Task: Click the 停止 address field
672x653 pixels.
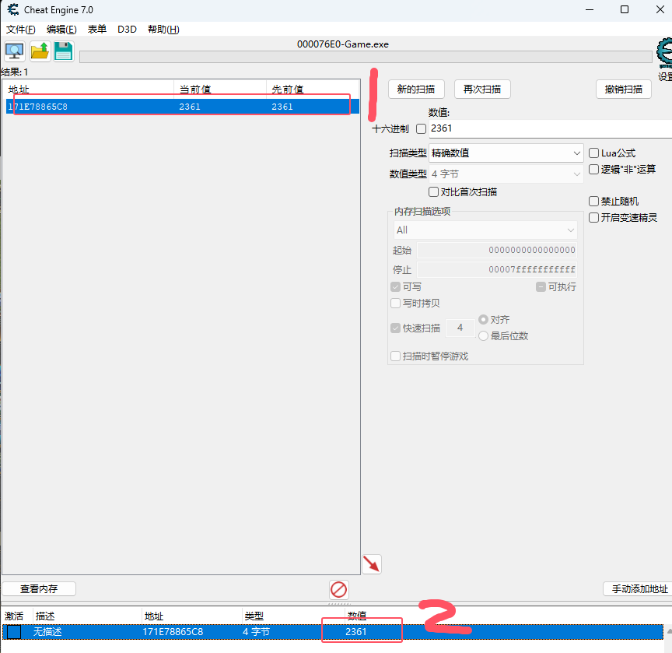Action: coord(497,269)
